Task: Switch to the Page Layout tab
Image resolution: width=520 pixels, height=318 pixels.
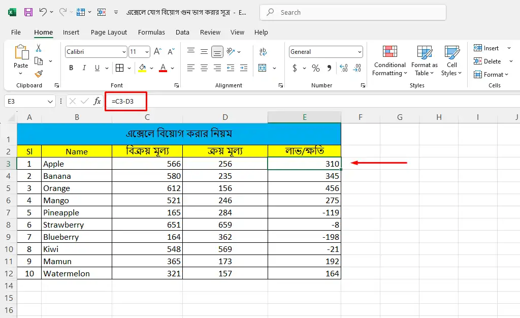Action: click(x=109, y=32)
